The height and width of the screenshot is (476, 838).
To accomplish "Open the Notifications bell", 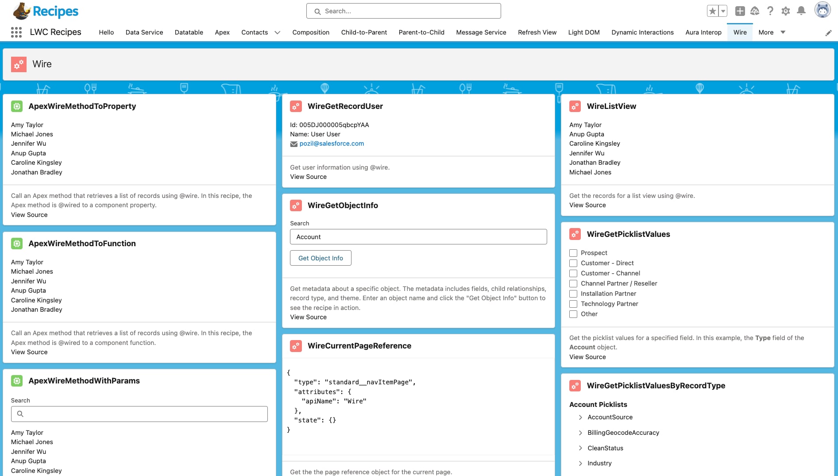I will click(801, 11).
